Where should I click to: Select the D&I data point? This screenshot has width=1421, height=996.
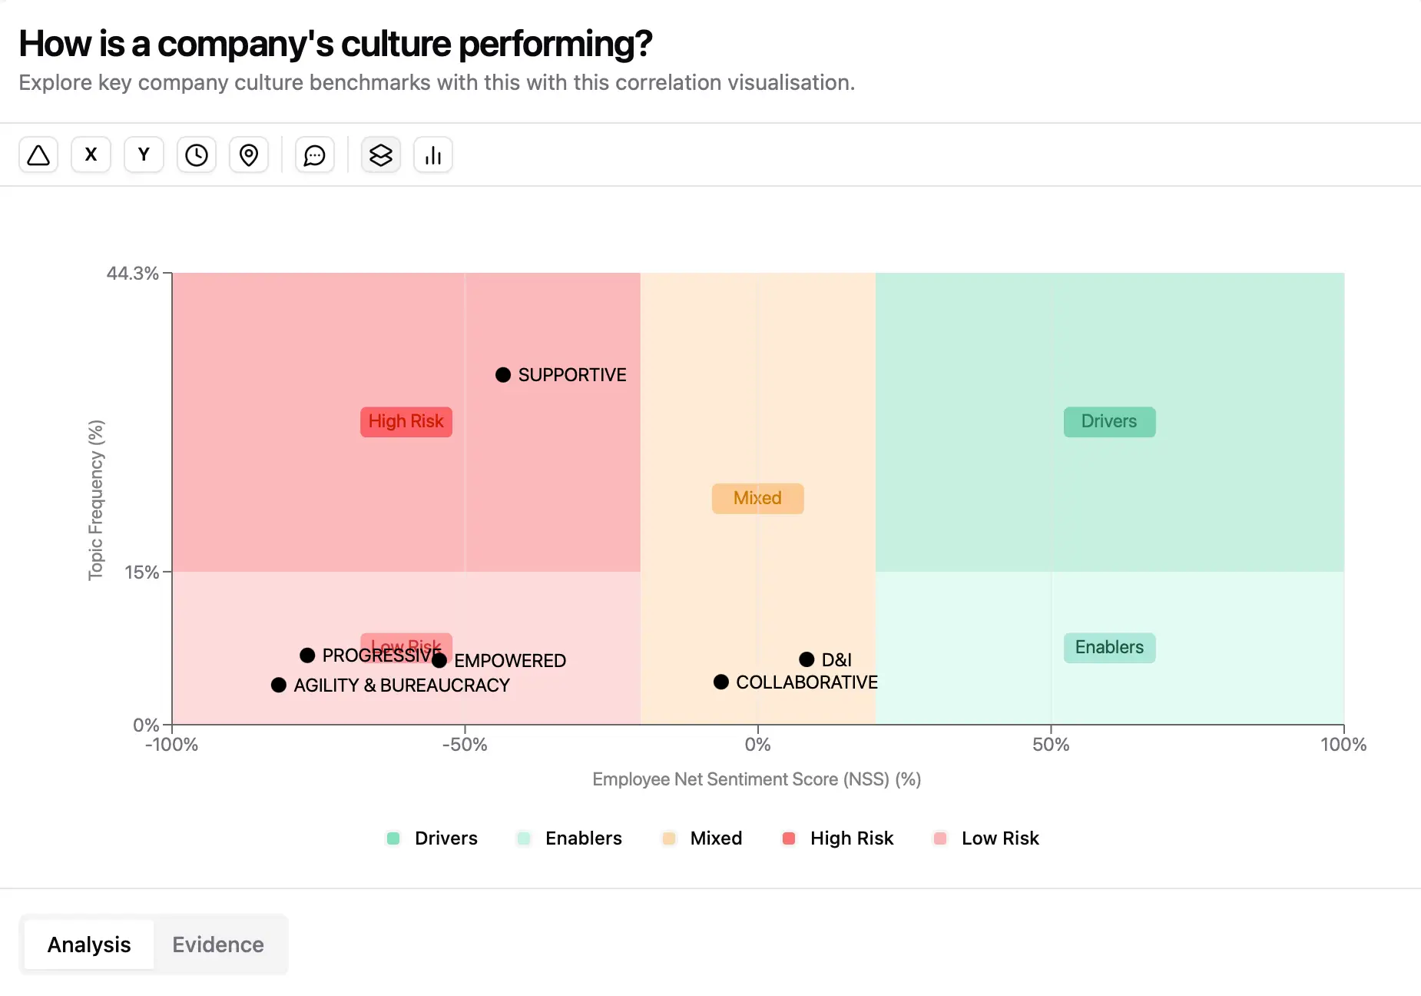(807, 659)
